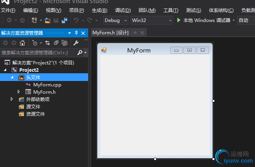Click the Solution Explorer Forward arrow
The width and height of the screenshot is (255, 167).
[14, 43]
